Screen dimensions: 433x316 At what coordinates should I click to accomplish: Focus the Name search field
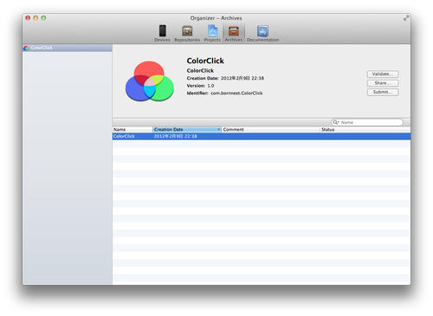[x=367, y=122]
